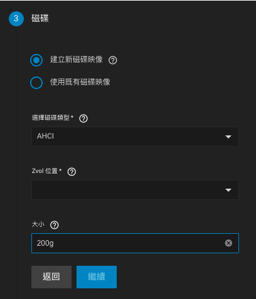This screenshot has height=299, width=256.
Task: Click the 使用既有磁碟映像 label text
Action: click(x=80, y=82)
